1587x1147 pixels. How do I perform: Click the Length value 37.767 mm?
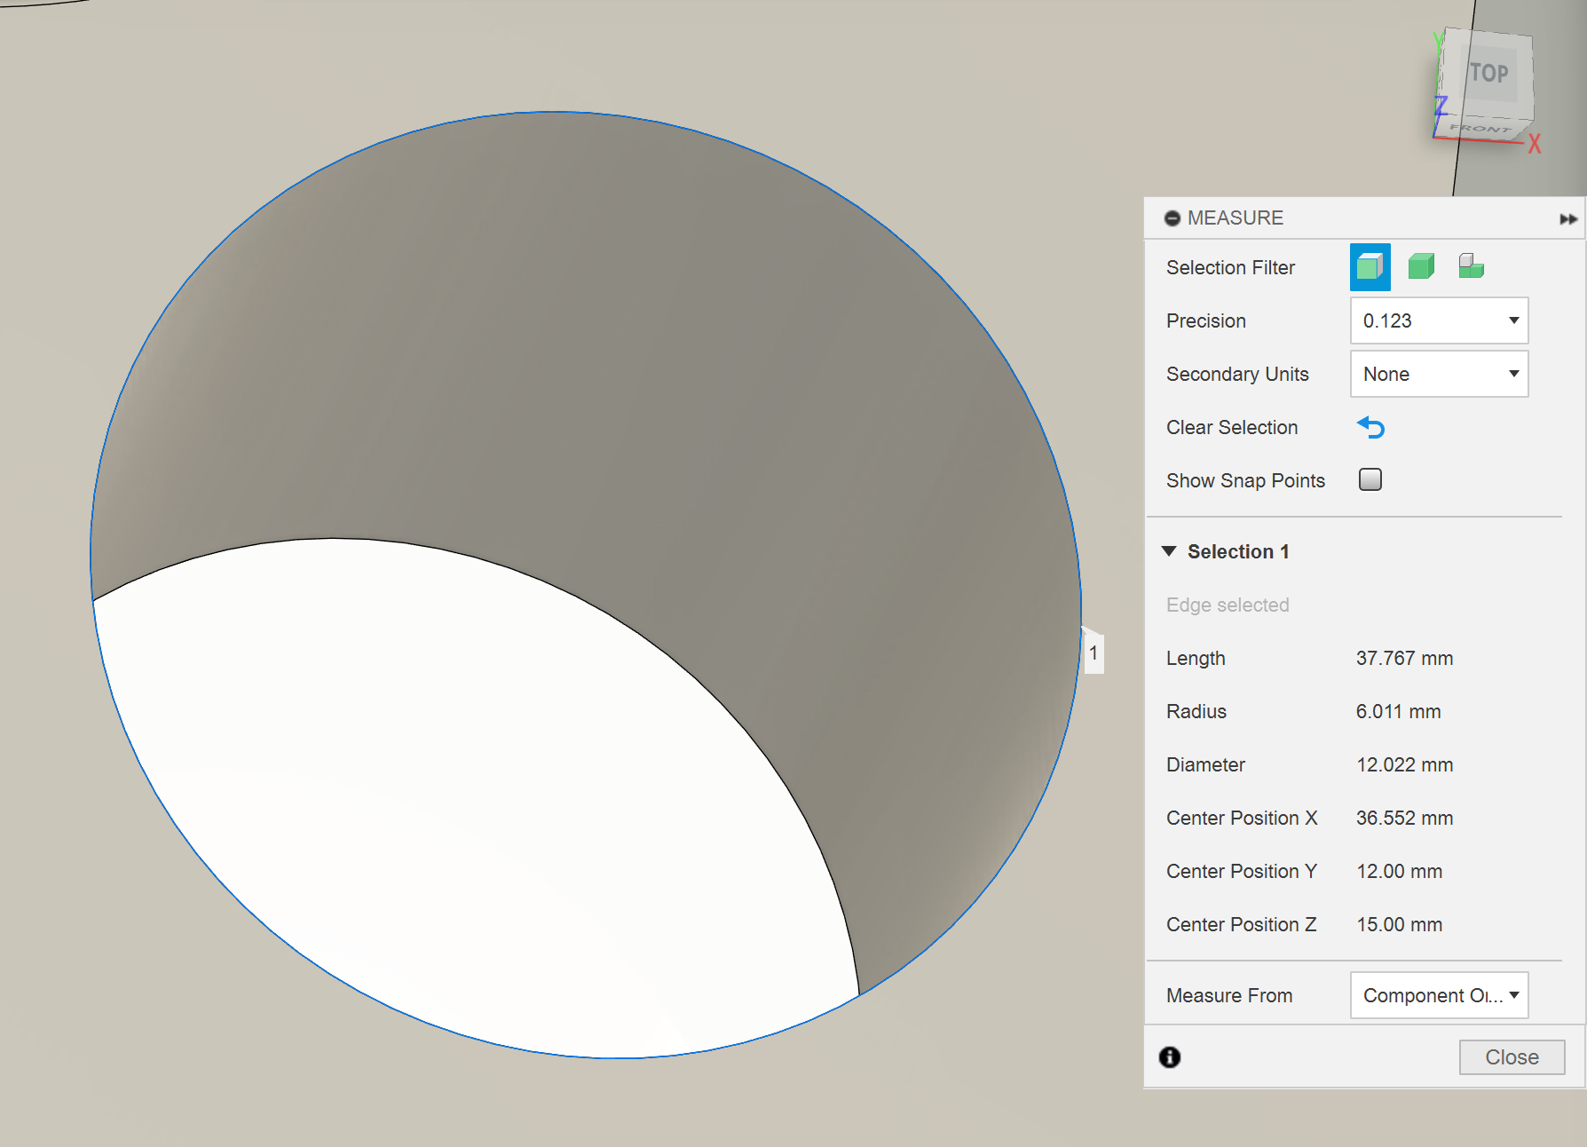(x=1404, y=659)
